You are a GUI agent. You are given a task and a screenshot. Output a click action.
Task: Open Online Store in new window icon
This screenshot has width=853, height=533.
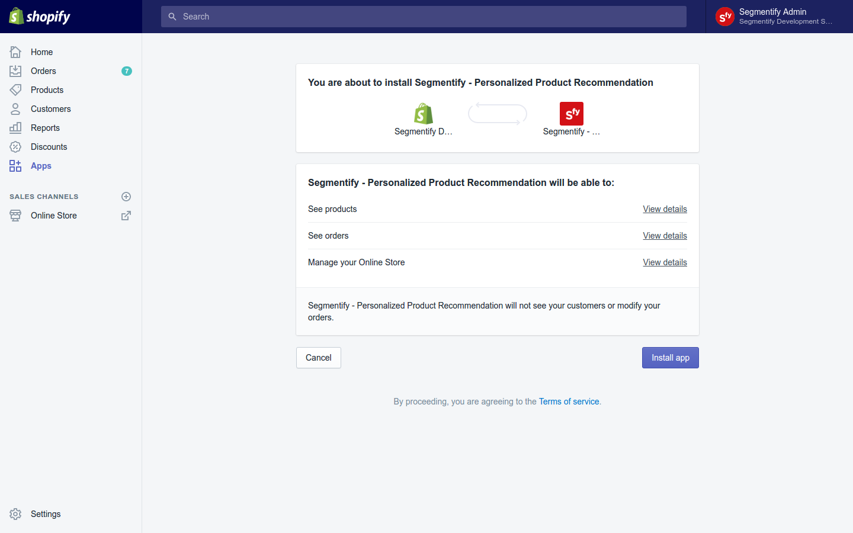pos(126,216)
